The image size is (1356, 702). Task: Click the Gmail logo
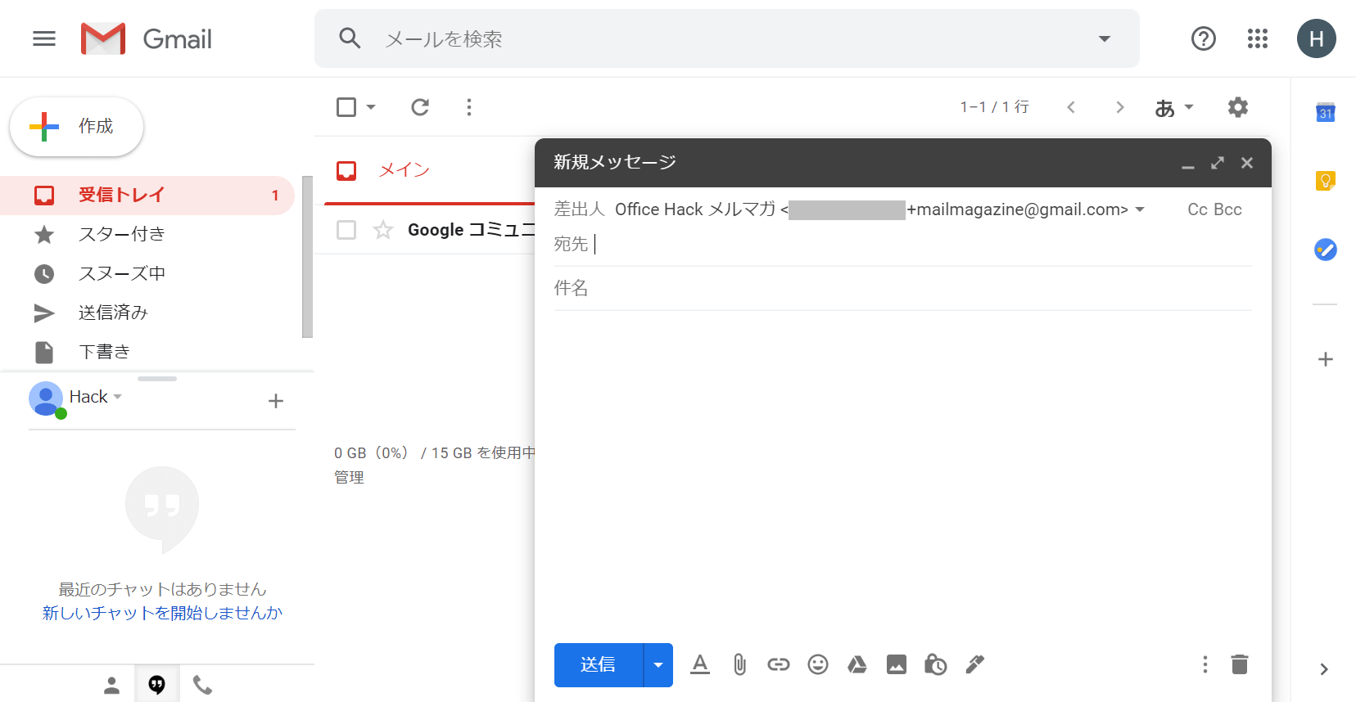(147, 38)
